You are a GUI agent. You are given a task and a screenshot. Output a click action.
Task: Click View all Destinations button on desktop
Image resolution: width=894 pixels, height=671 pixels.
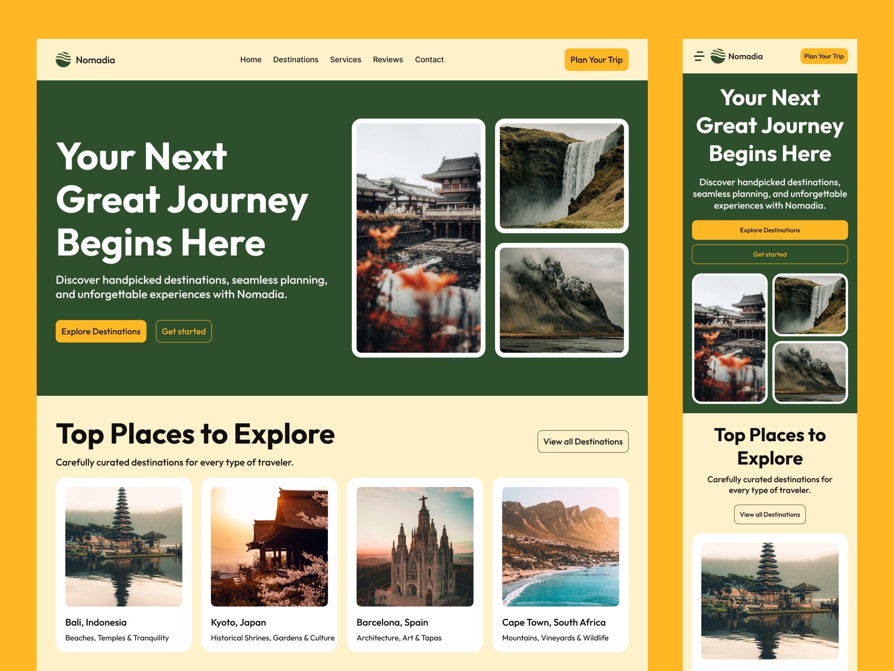583,442
